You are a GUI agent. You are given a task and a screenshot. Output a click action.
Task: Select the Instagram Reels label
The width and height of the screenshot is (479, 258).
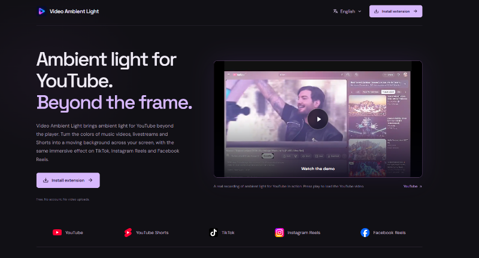304,233
